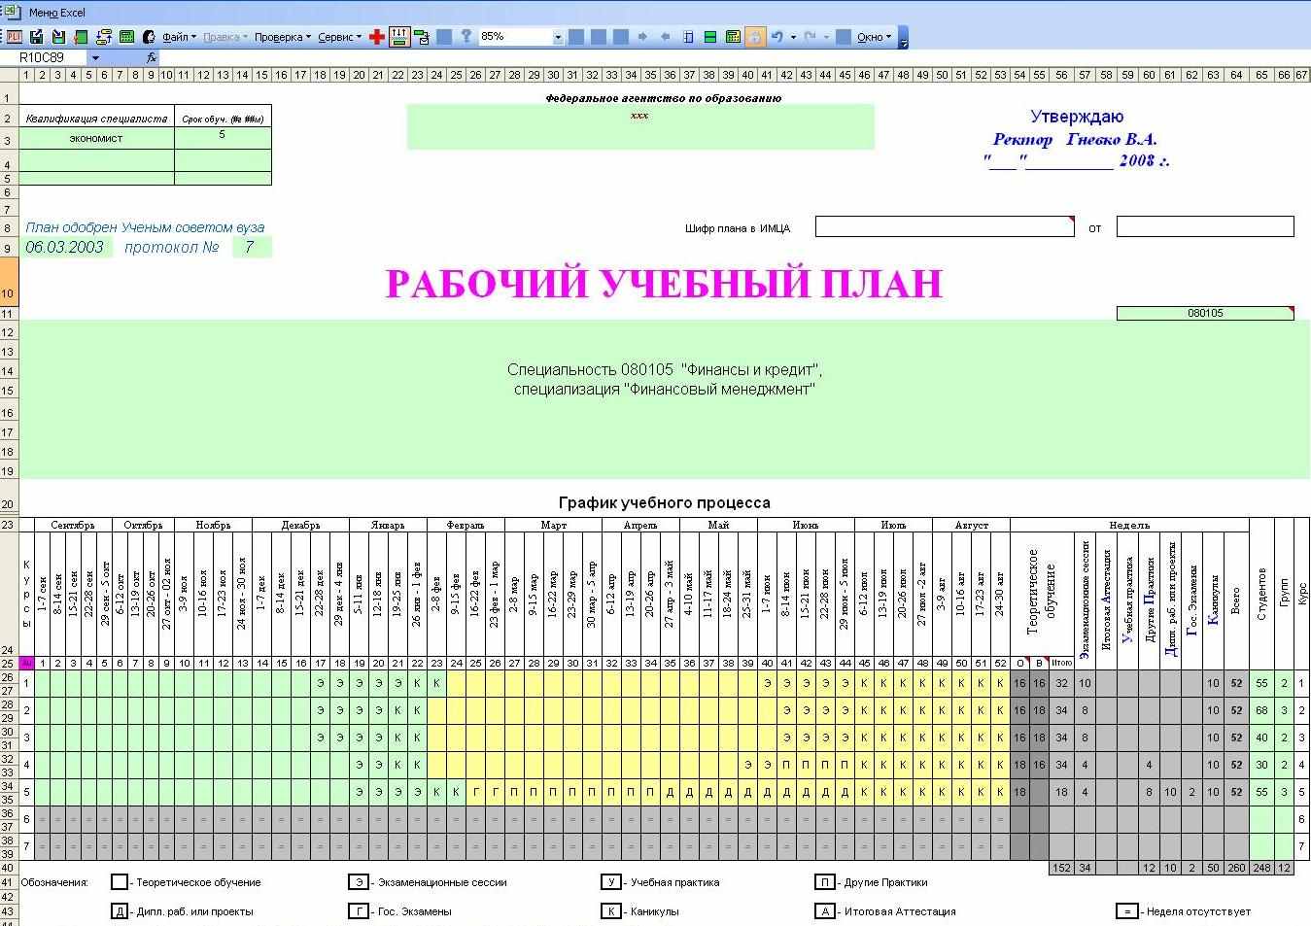Click legend box П Другие Практики
Image resolution: width=1311 pixels, height=926 pixels.
[824, 882]
